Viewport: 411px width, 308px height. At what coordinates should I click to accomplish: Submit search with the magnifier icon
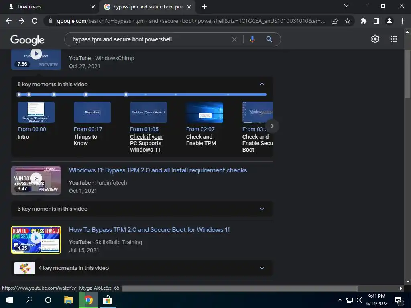tap(269, 39)
